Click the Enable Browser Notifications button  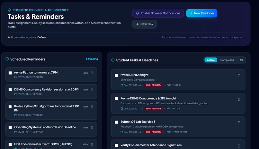coord(158,13)
